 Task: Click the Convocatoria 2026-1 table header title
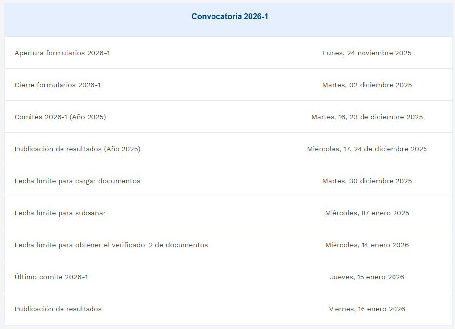tap(229, 17)
